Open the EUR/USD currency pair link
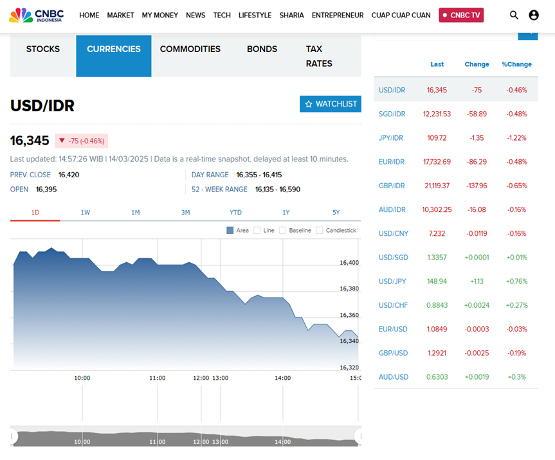This screenshot has height=460, width=555. (392, 330)
